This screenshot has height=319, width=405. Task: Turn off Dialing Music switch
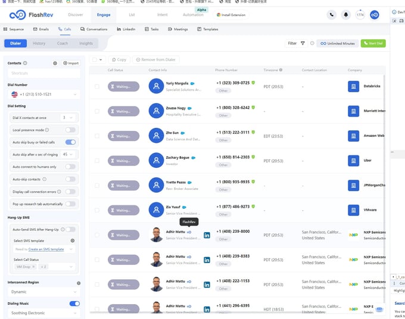74,304
